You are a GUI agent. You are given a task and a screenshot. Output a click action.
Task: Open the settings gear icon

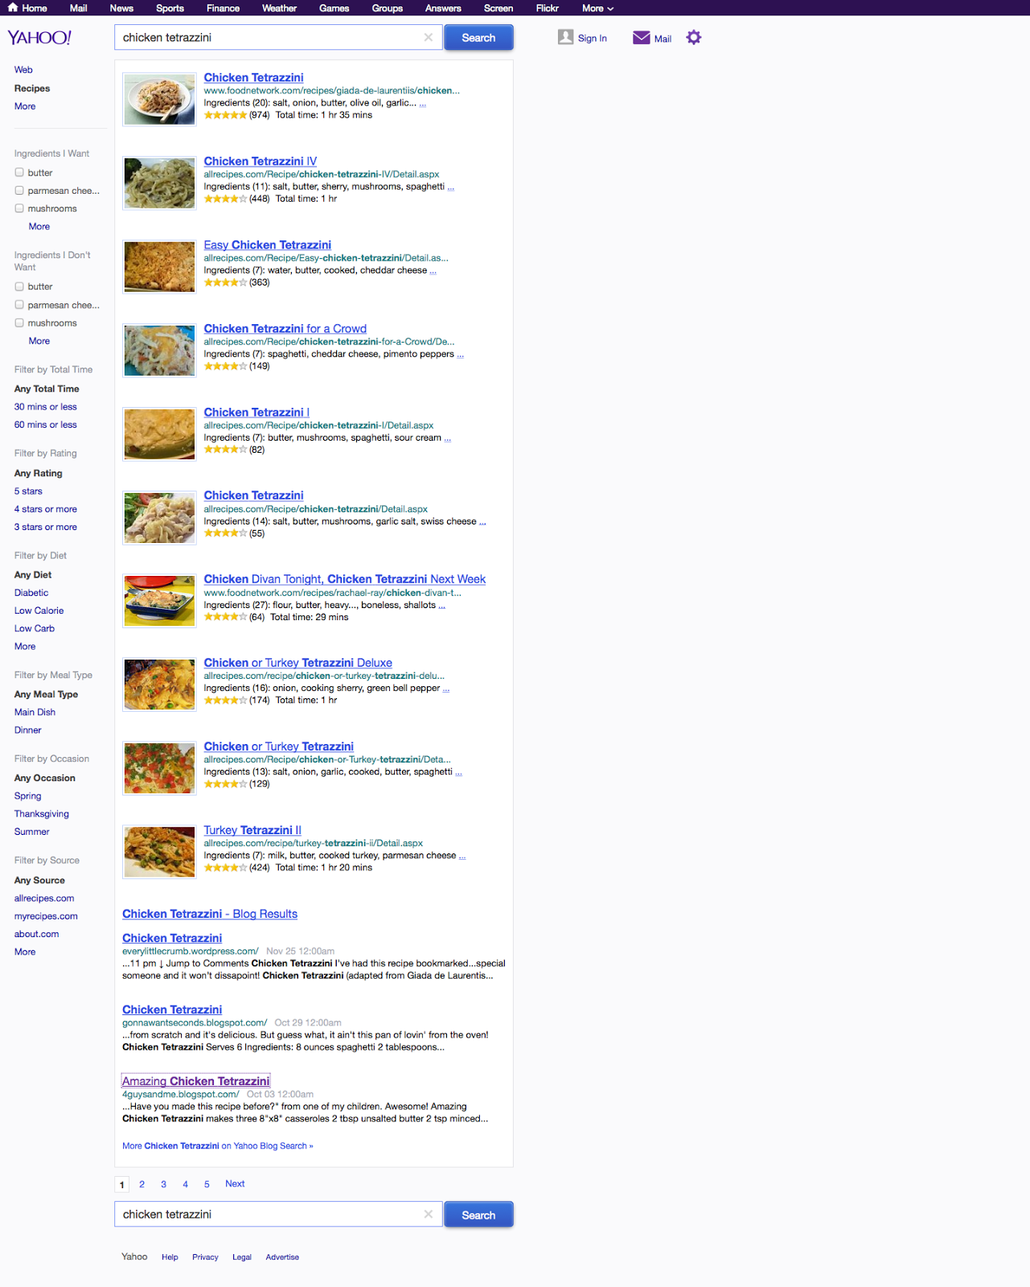pyautogui.click(x=694, y=37)
